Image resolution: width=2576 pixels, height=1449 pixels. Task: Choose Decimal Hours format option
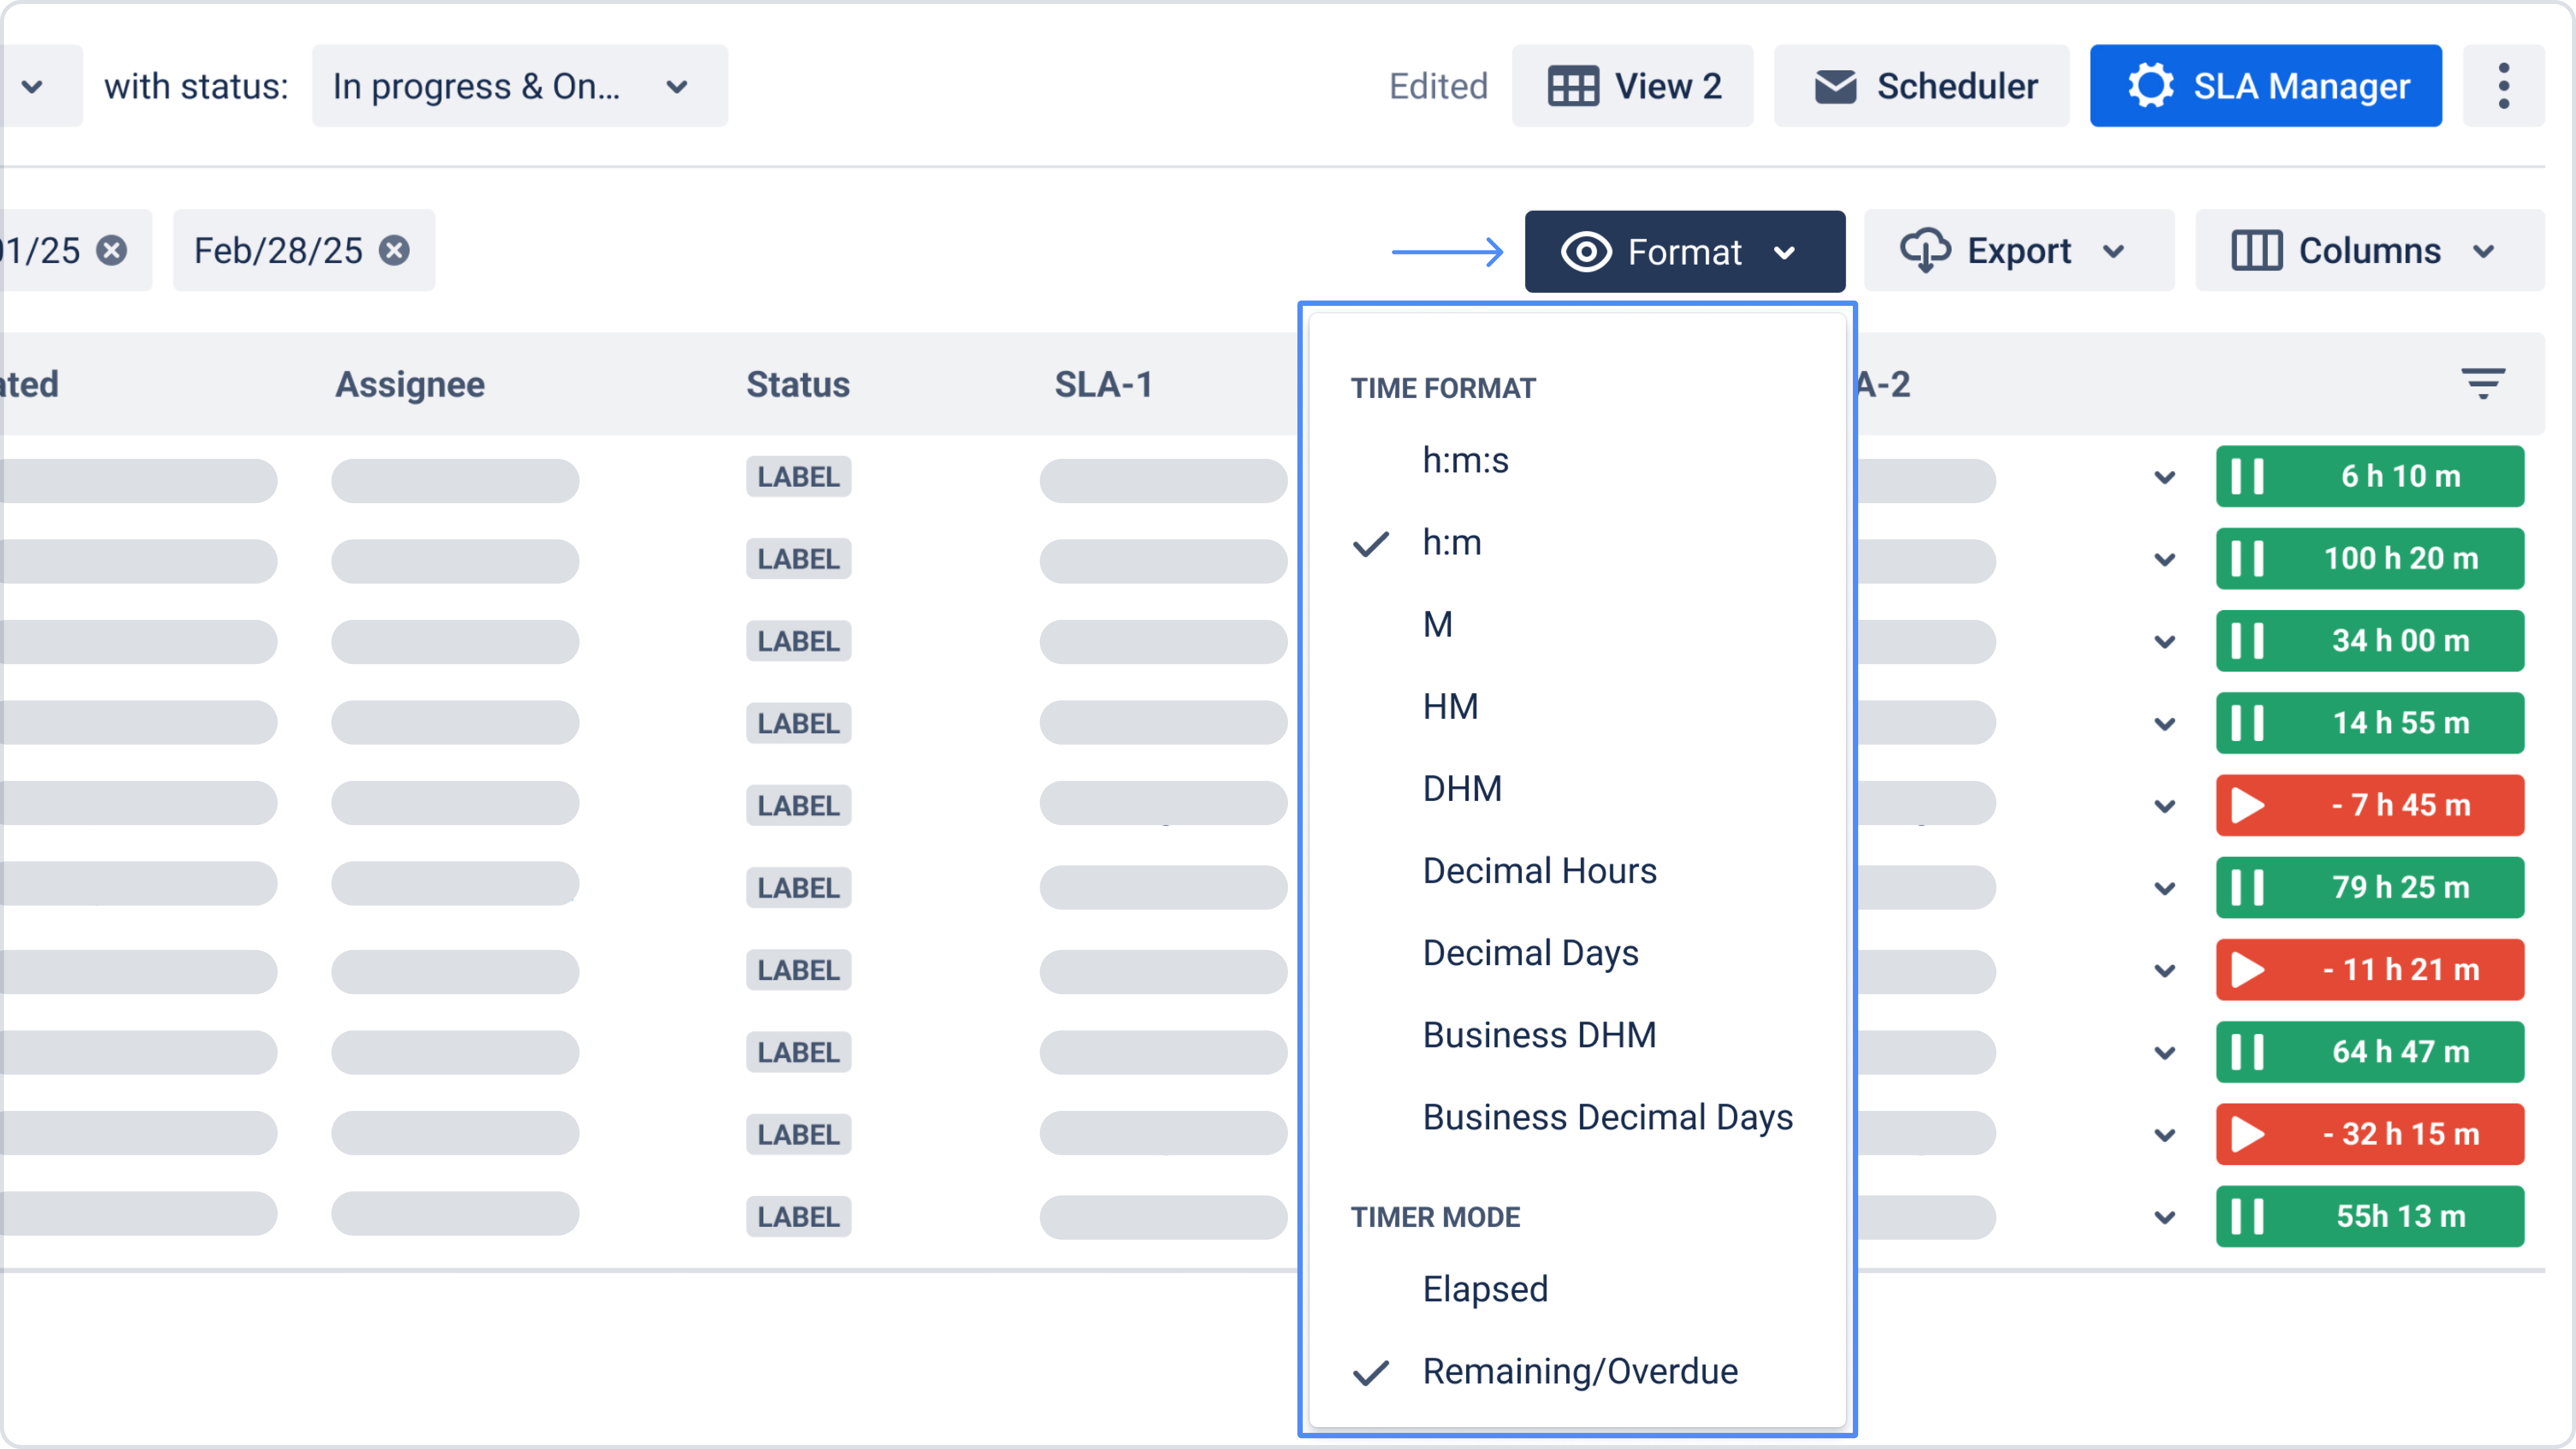tap(1539, 871)
